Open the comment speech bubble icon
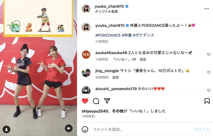Viewport: 213px width, 136px height. [x=96, y=101]
